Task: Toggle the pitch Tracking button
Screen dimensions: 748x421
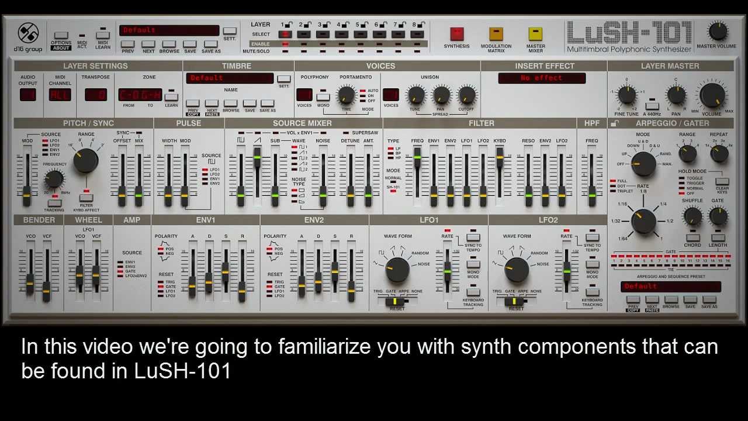Action: coord(54,203)
